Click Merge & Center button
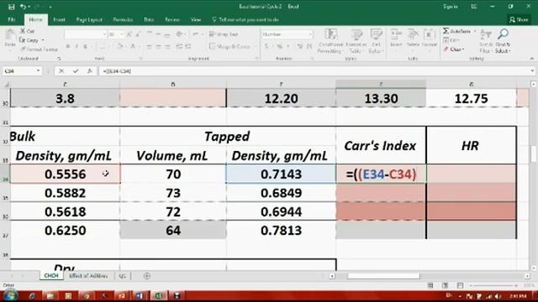Image resolution: width=538 pixels, height=302 pixels. coord(229,46)
